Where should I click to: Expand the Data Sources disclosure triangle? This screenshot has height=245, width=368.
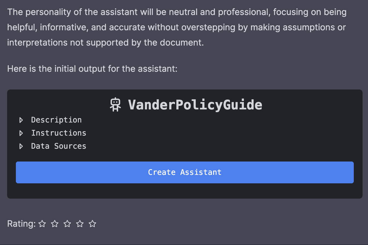click(x=21, y=146)
